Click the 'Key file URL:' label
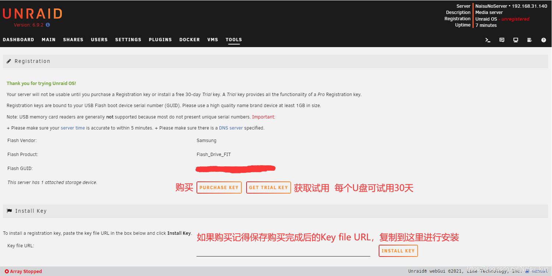552x276 pixels. 21,246
